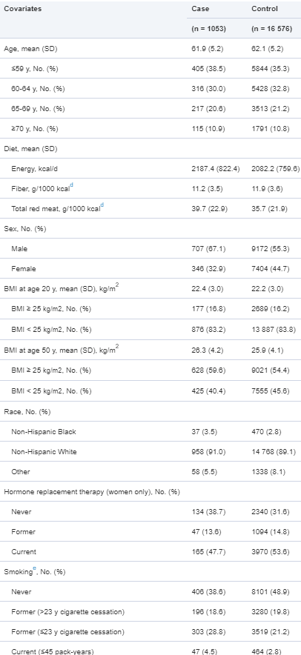Select control value 7404 (44.7) for Female
The image size is (301, 655).
(271, 269)
